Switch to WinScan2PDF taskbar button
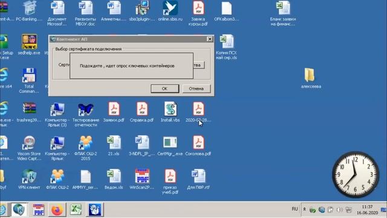Viewport: 387px width, 218px height. (39, 210)
